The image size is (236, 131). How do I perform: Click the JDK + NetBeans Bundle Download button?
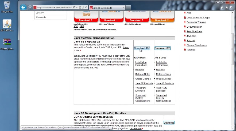(137, 20)
